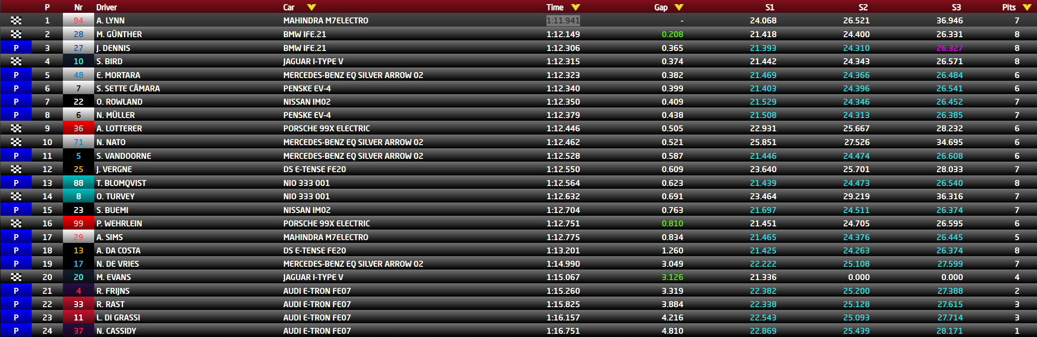Click DS E-TENSE FE20 in J. Vergne row
This screenshot has height=337, width=1037.
(x=315, y=169)
